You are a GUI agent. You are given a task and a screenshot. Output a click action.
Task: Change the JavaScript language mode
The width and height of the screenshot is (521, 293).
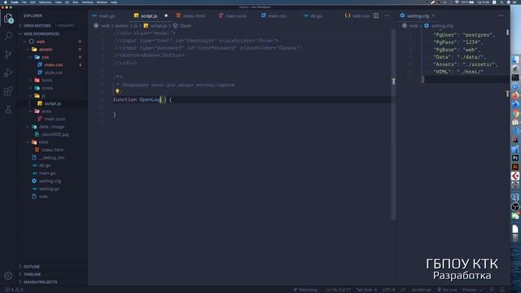click(421, 290)
